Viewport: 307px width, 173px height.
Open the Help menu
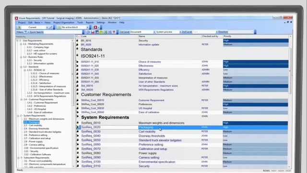click(x=122, y=23)
